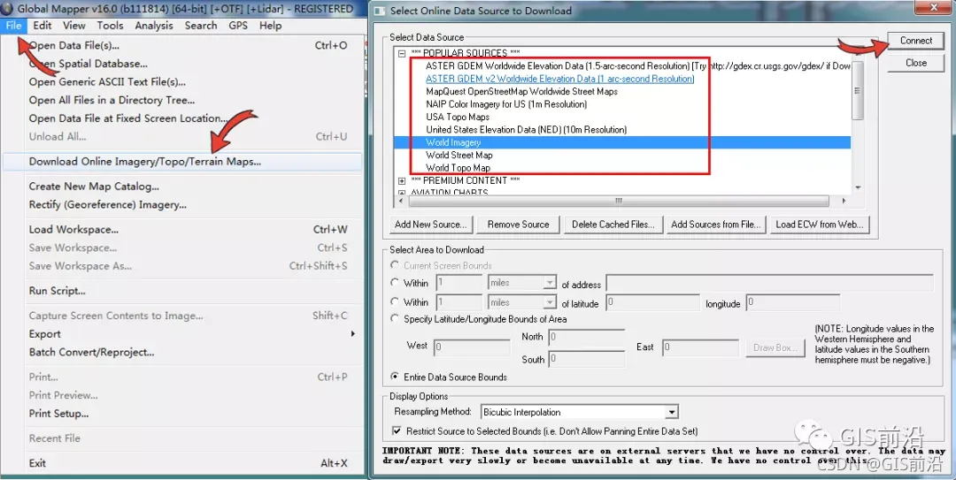
Task: Open the File menu
Action: [13, 26]
